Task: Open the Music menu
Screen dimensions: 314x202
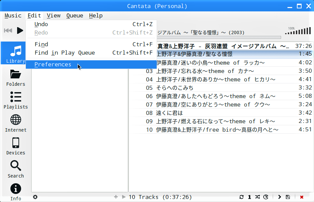Action: 13,16
